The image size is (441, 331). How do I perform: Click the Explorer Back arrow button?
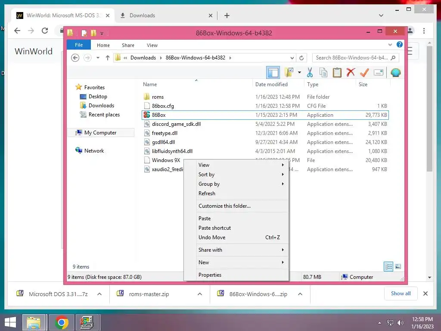tap(75, 58)
